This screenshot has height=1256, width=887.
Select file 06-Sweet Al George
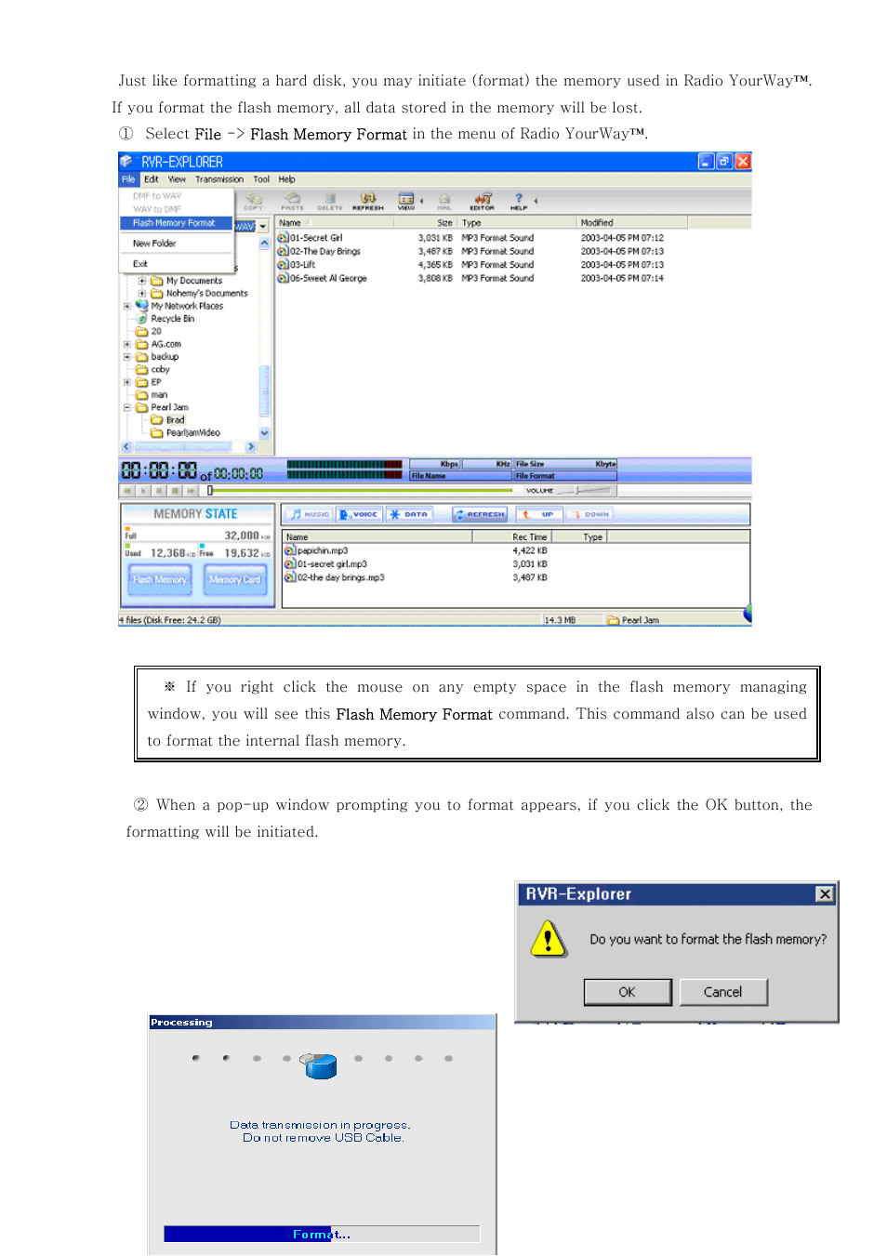click(323, 278)
